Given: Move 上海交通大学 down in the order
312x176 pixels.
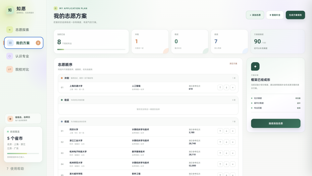Looking at the screenshot, I should (226, 87).
